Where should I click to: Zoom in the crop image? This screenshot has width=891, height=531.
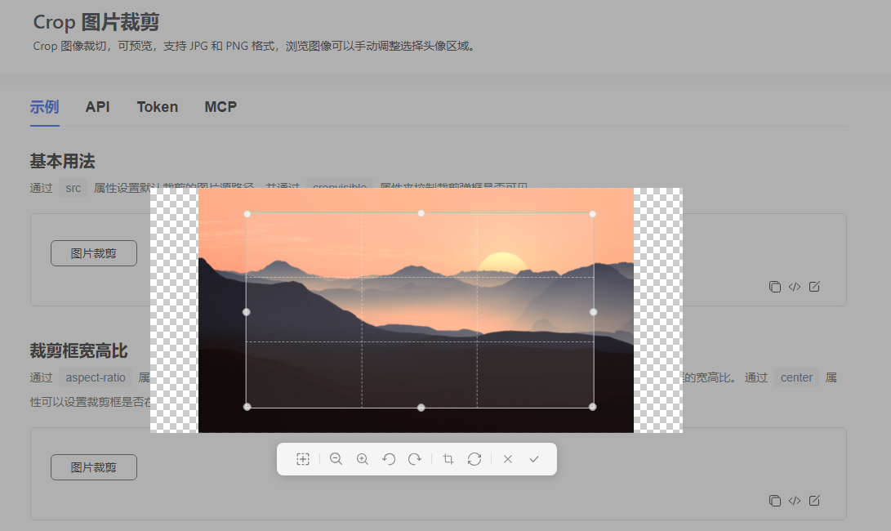click(x=362, y=459)
